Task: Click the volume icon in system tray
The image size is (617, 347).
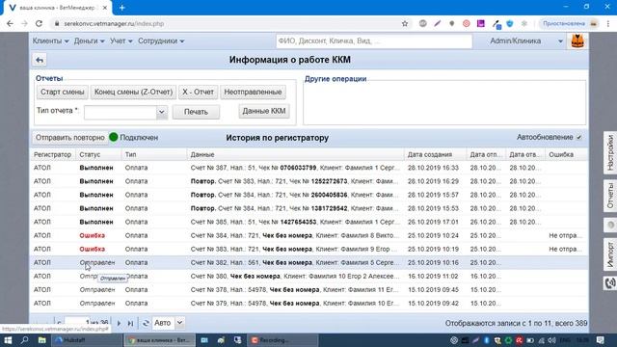Action: [551, 340]
